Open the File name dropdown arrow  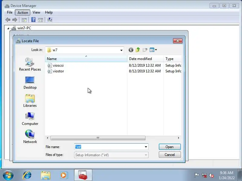[x=146, y=147]
